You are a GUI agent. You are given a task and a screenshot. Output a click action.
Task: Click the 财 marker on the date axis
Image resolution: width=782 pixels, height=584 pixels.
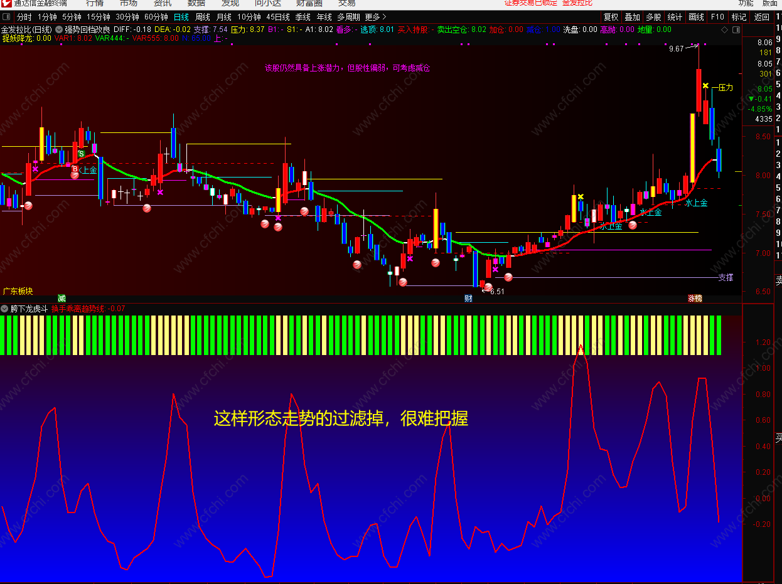pos(468,299)
